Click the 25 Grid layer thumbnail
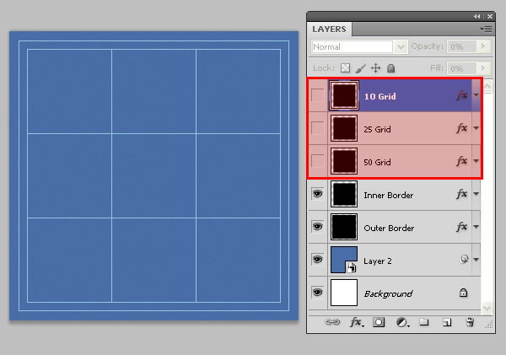Image resolution: width=506 pixels, height=355 pixels. coord(344,128)
